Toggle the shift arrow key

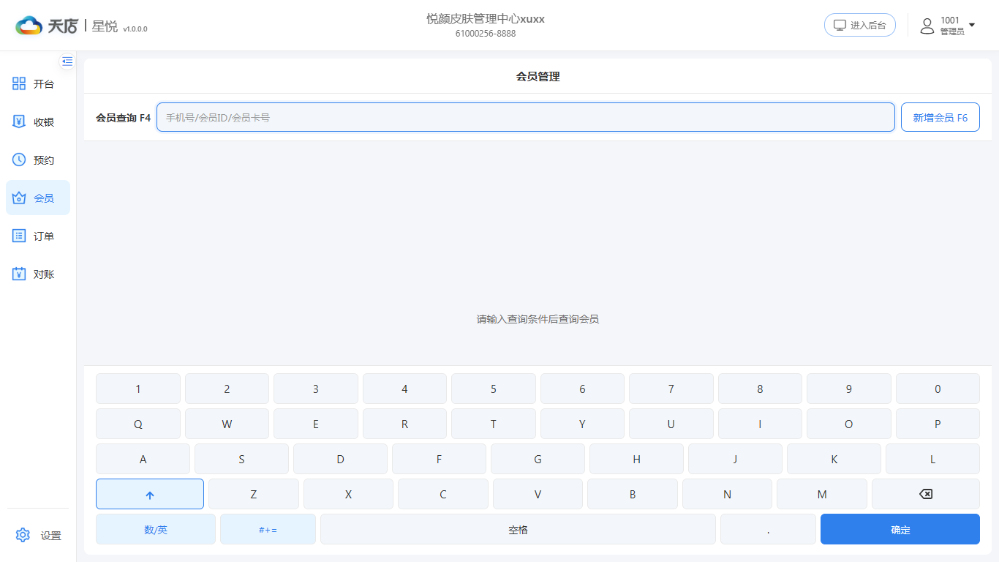point(150,494)
